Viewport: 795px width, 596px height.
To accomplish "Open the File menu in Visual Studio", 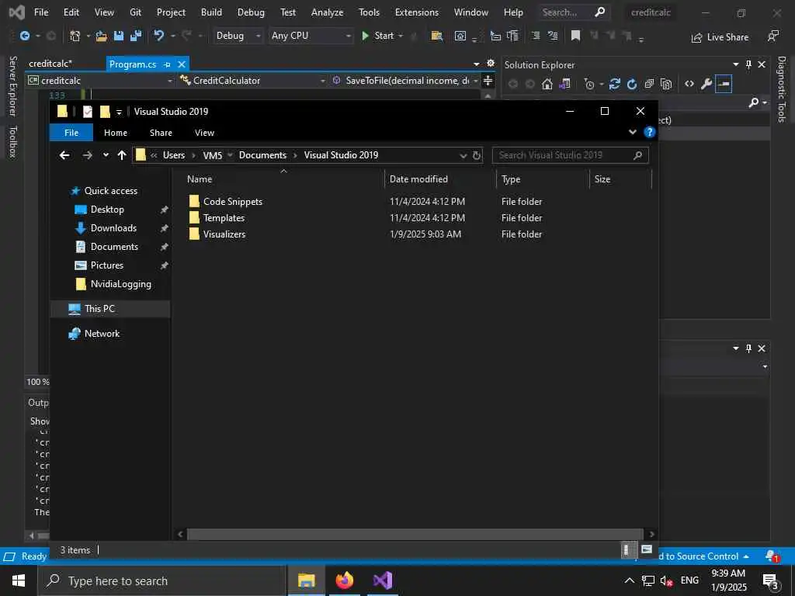I will pos(41,12).
